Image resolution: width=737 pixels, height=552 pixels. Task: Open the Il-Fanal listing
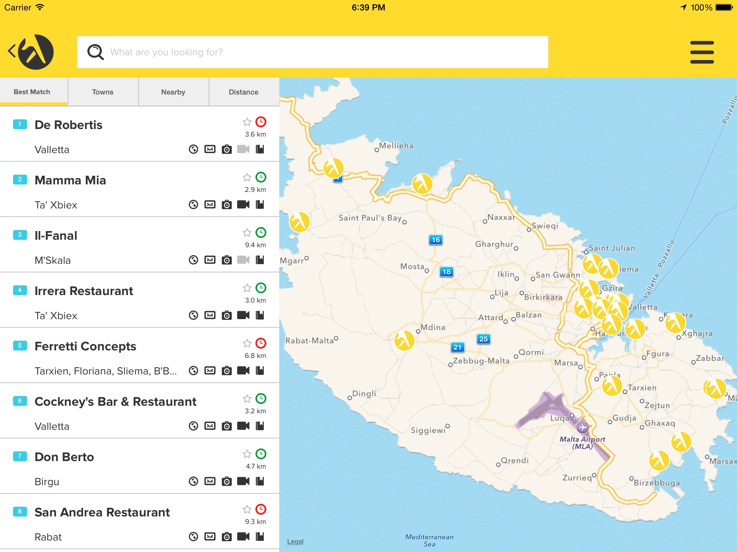click(x=140, y=244)
